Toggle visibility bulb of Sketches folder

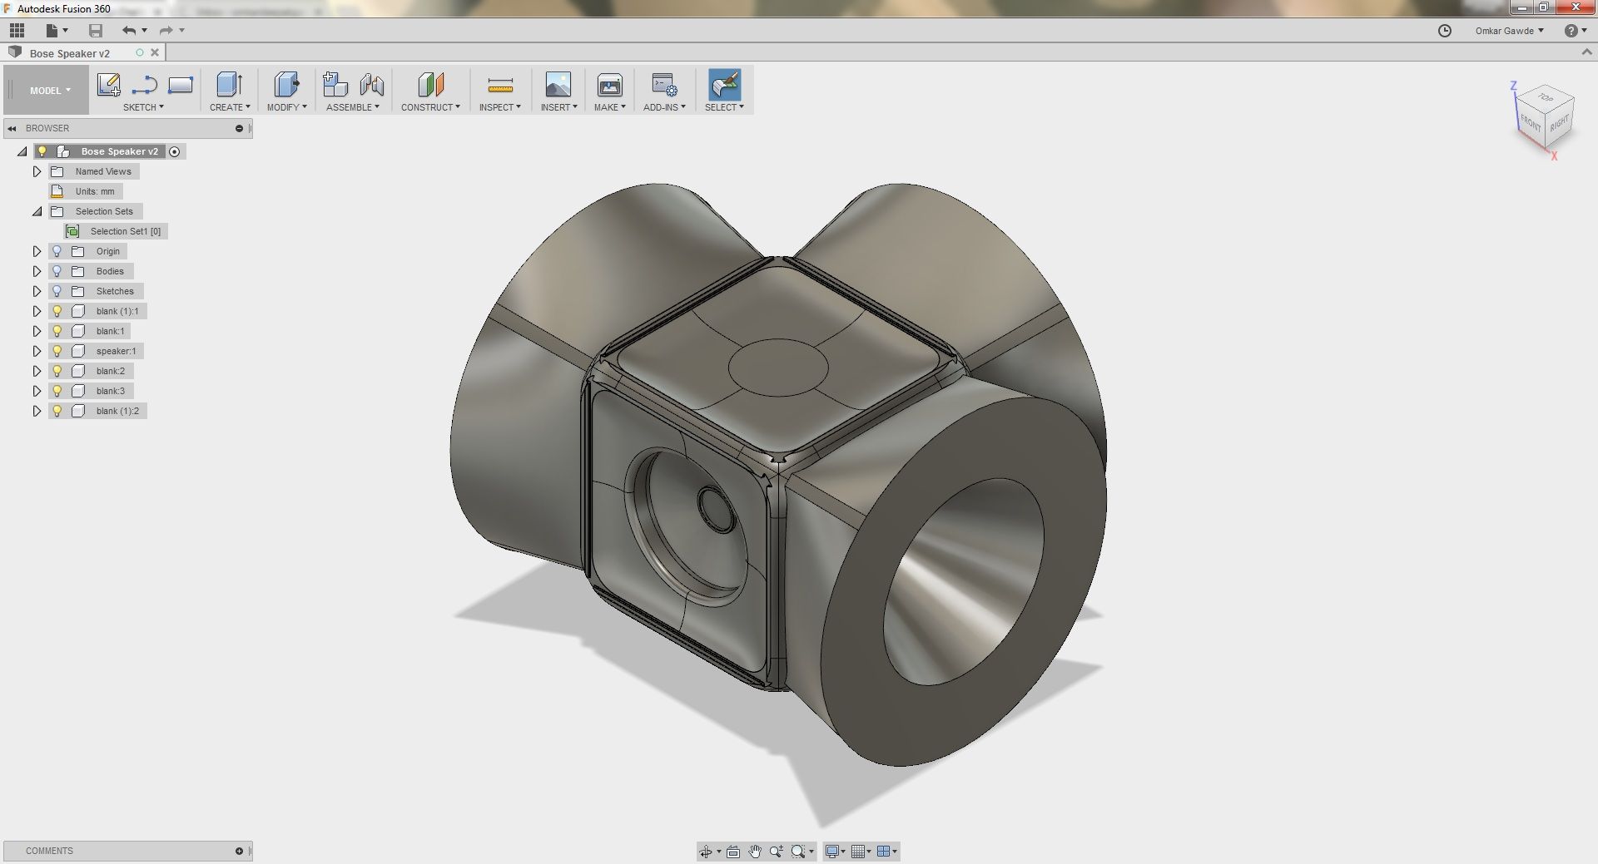point(57,291)
